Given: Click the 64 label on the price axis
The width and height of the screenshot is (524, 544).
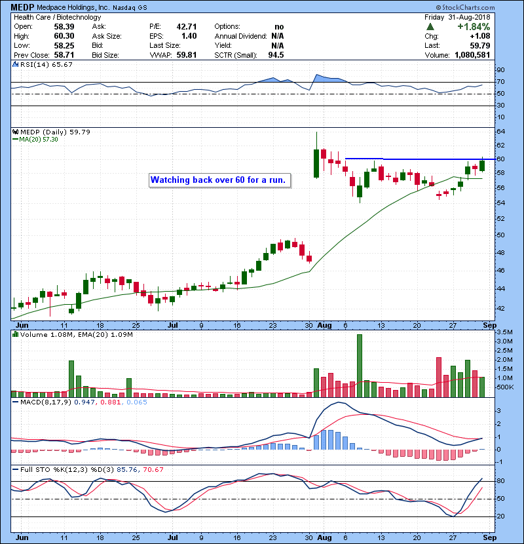Looking at the screenshot, I should [x=501, y=132].
